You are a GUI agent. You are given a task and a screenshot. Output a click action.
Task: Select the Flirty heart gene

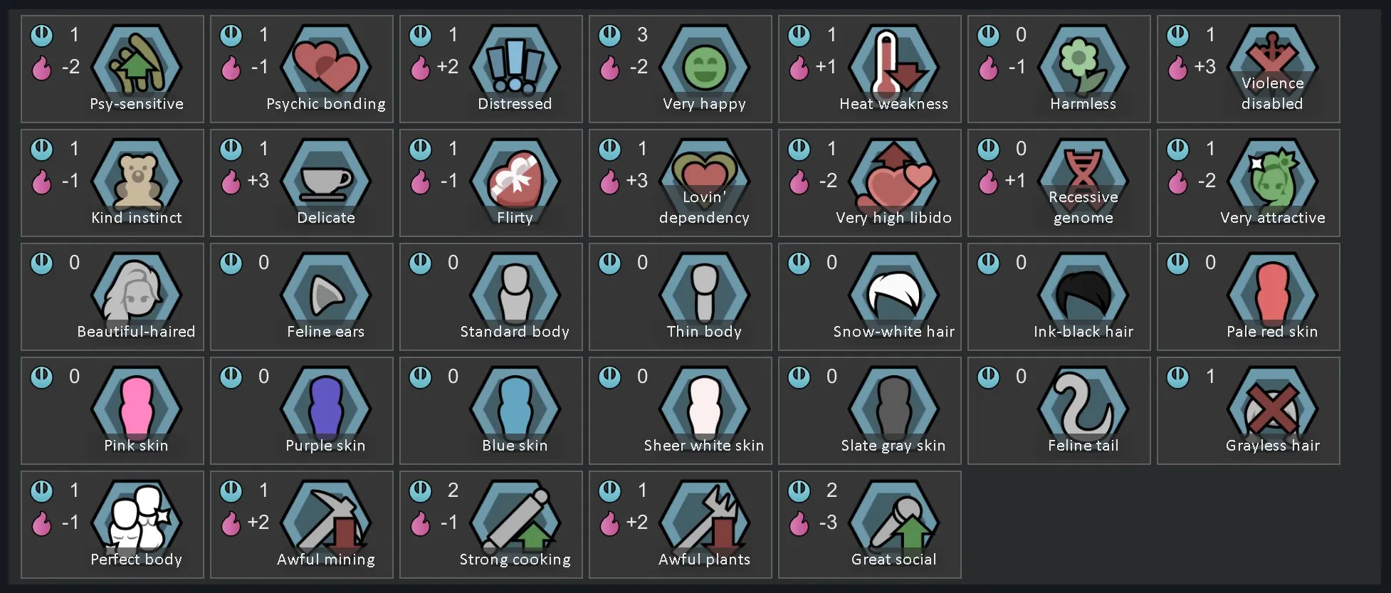pos(515,179)
